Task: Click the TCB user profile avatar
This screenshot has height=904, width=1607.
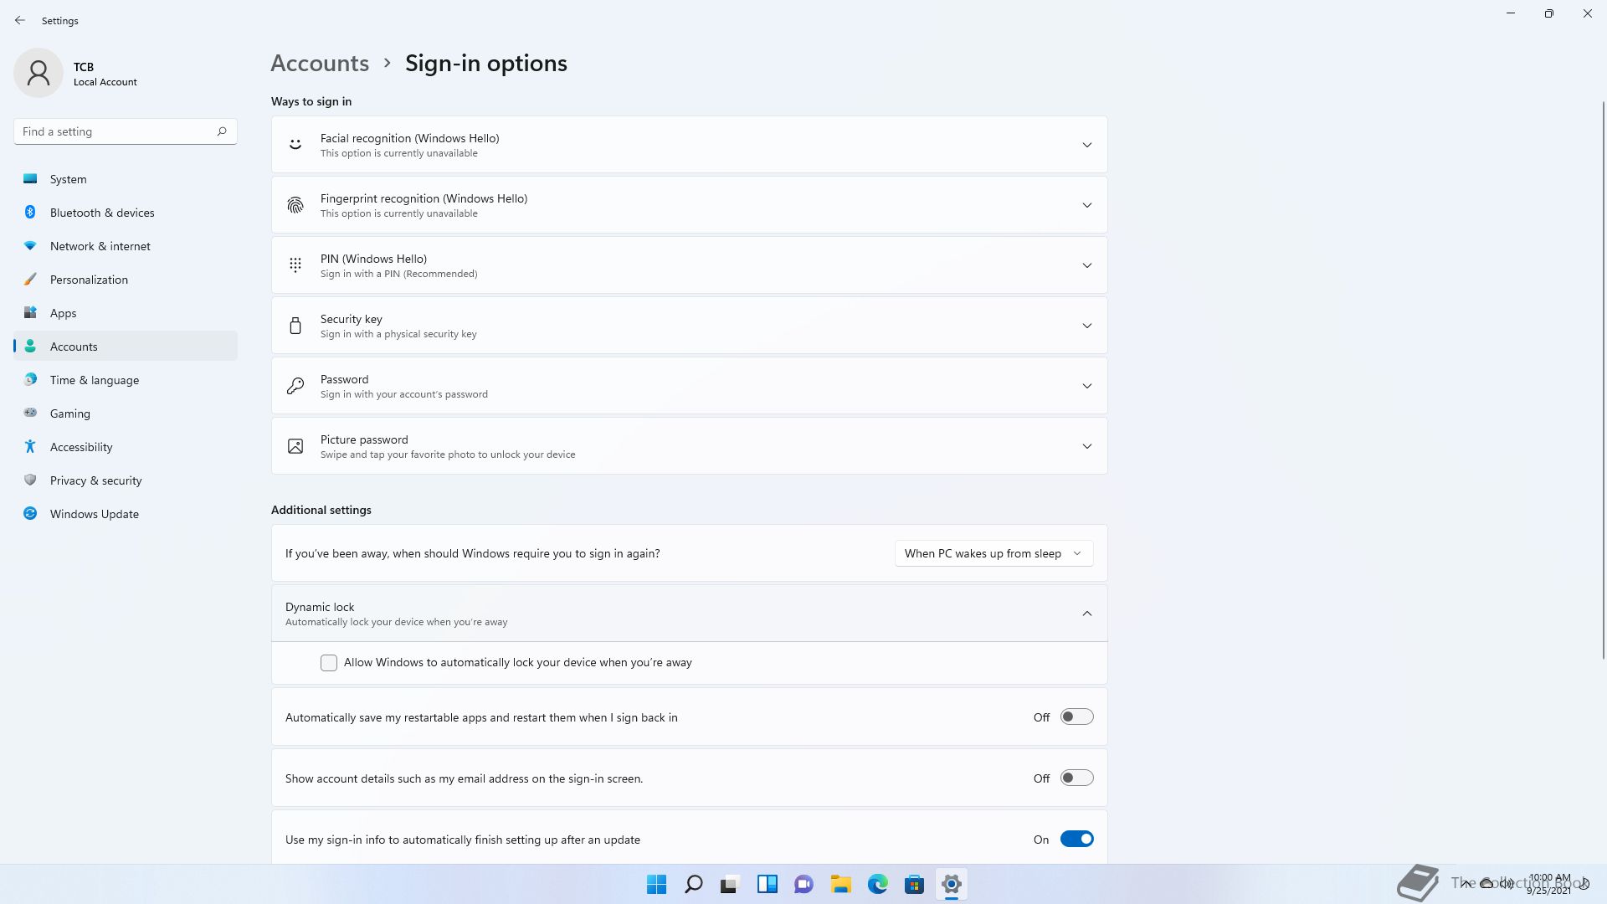Action: (x=39, y=73)
